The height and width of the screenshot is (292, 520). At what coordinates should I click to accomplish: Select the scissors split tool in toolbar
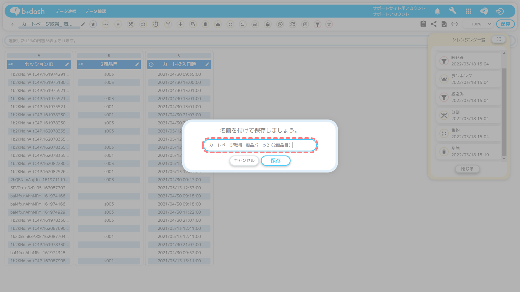coord(131,24)
